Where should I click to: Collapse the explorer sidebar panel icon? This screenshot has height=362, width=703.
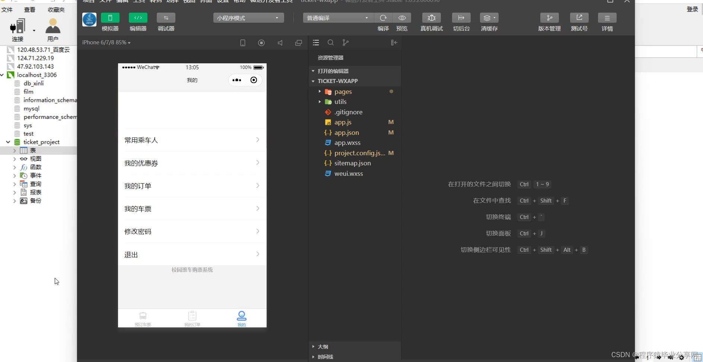394,43
